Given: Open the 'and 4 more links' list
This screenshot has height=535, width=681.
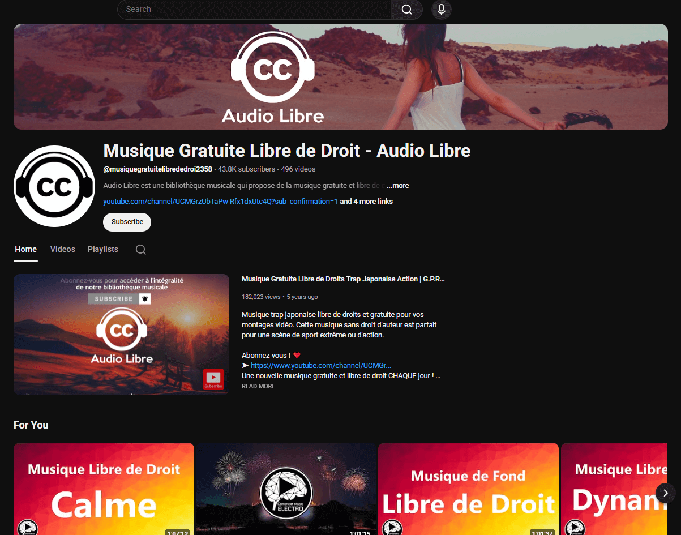Looking at the screenshot, I should tap(366, 202).
